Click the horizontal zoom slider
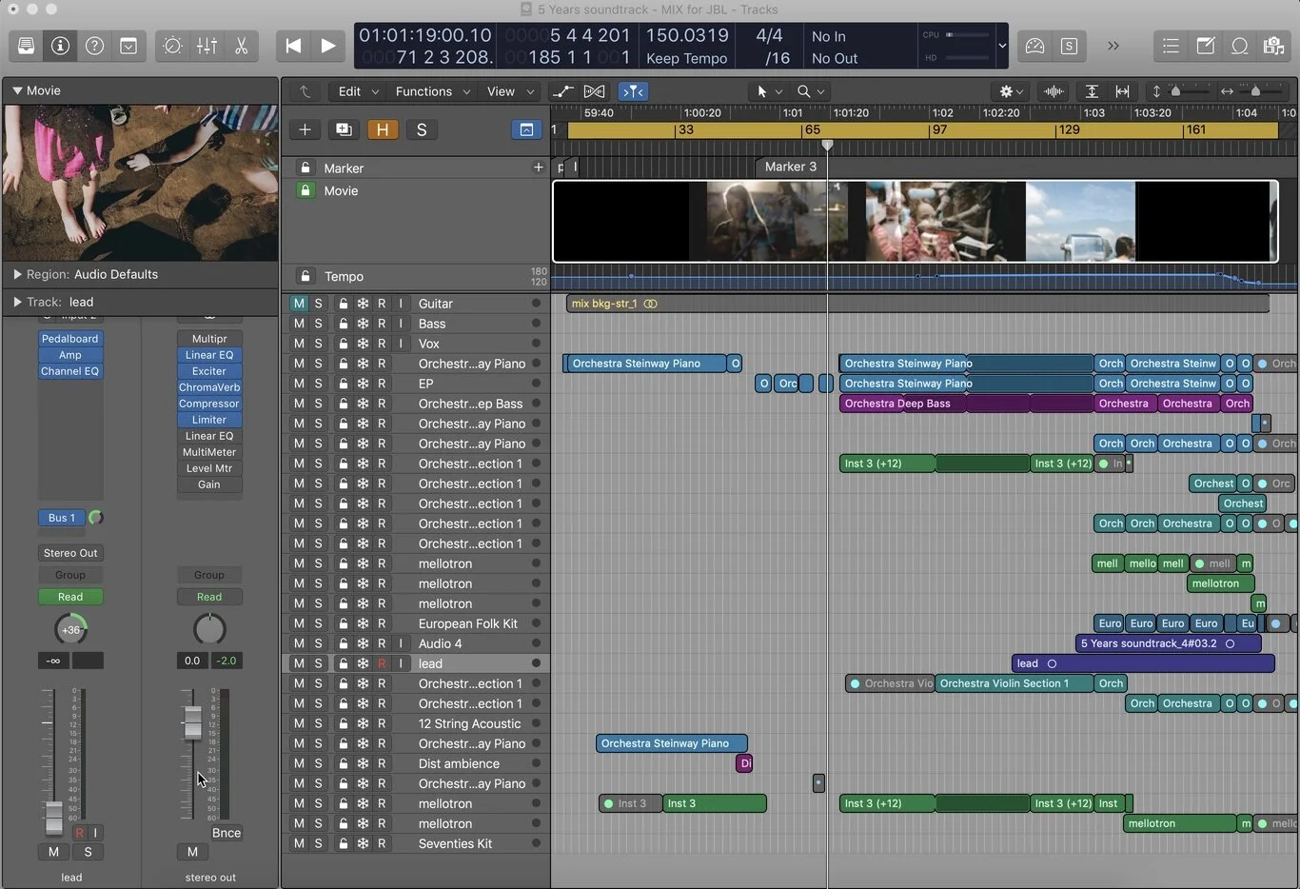This screenshot has width=1300, height=889. [1256, 91]
